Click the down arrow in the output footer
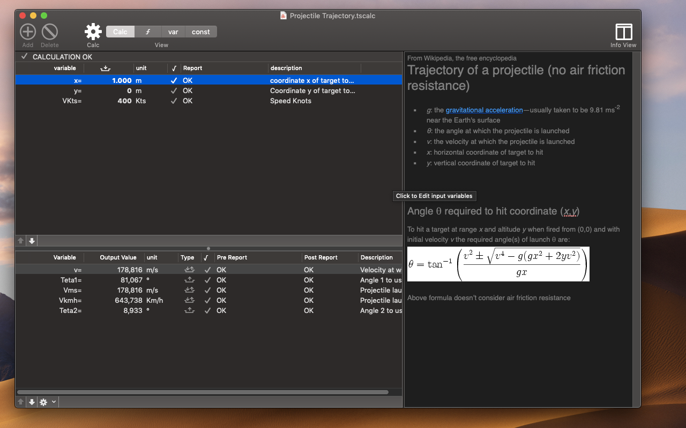 [x=32, y=402]
